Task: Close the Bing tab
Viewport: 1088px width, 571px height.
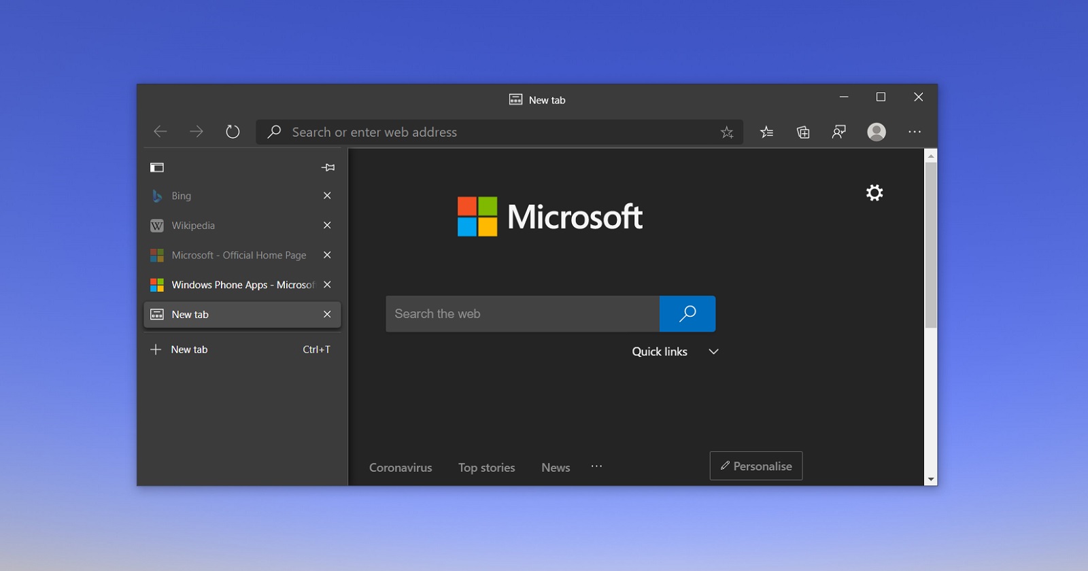Action: click(327, 196)
